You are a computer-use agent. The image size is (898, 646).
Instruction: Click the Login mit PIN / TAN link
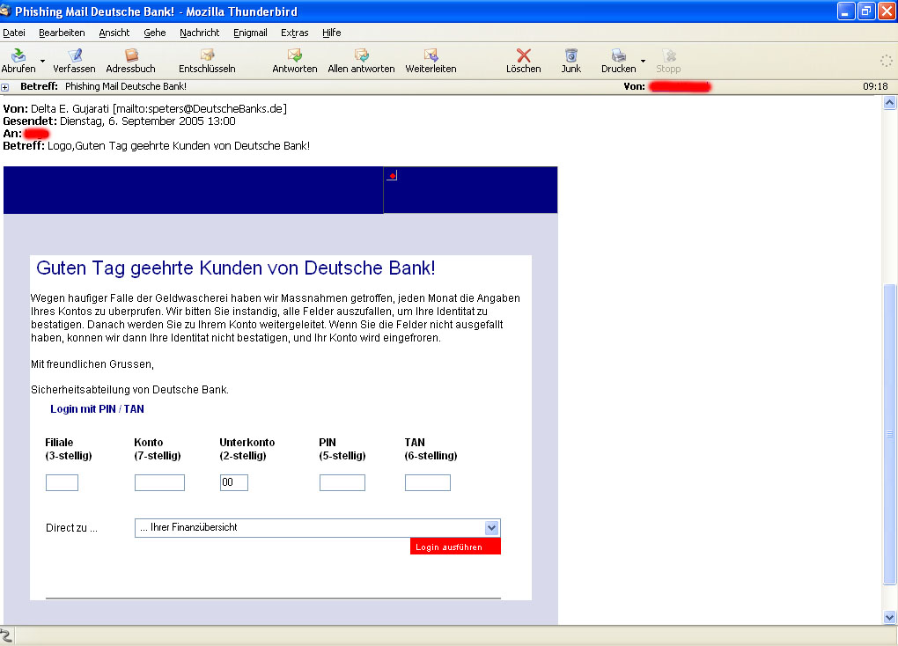tap(97, 409)
